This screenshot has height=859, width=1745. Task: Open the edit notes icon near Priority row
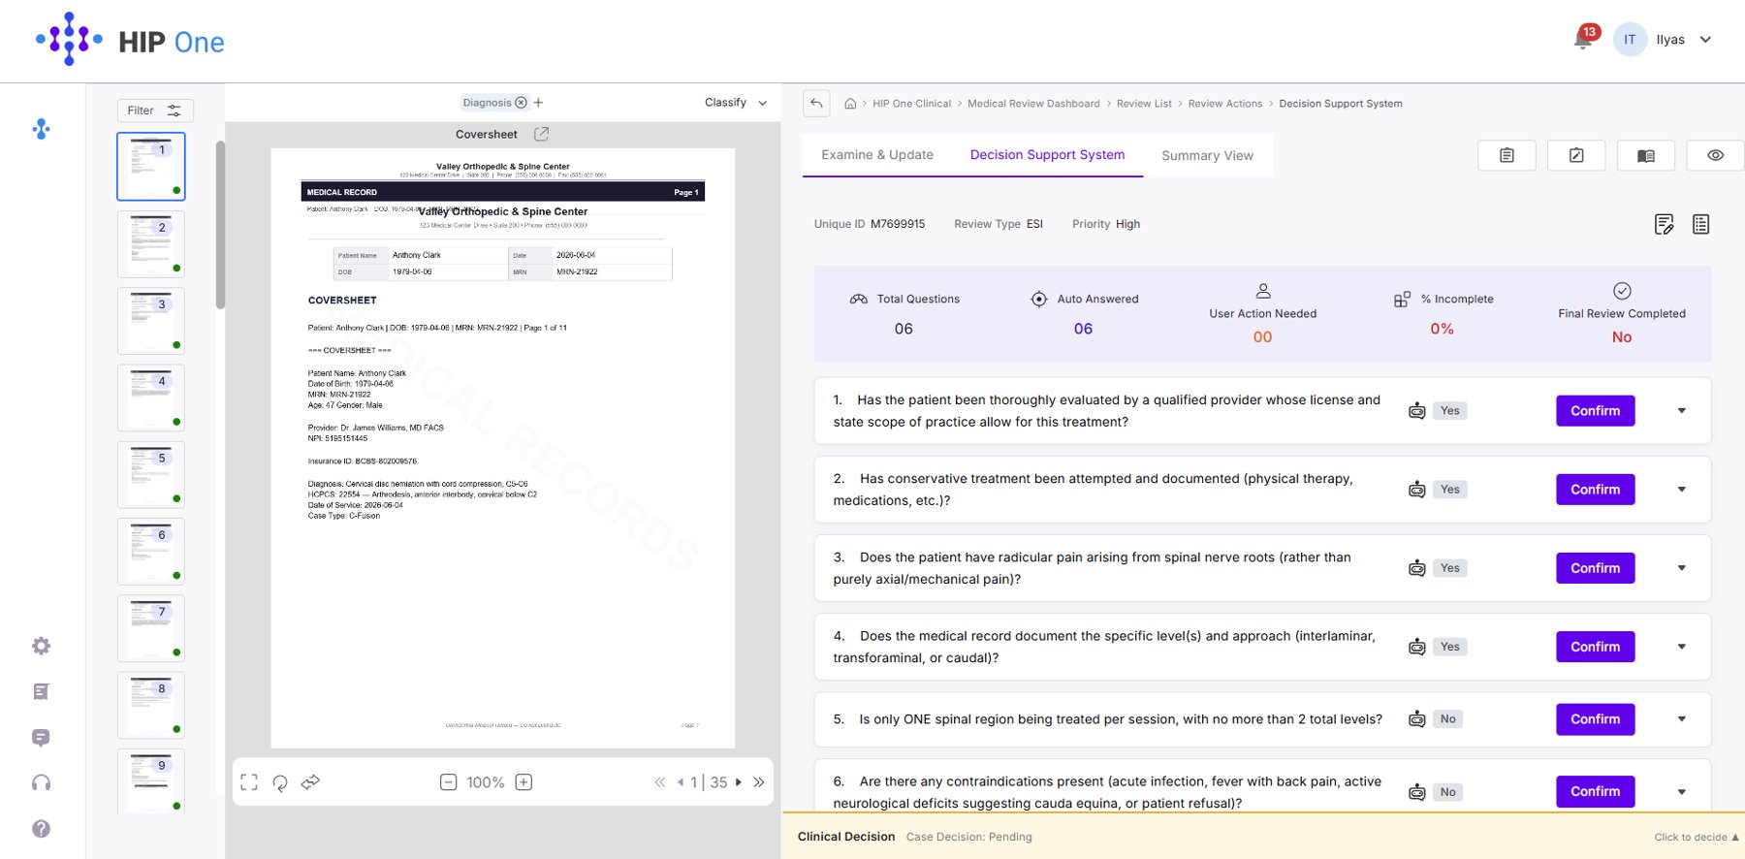coord(1664,225)
